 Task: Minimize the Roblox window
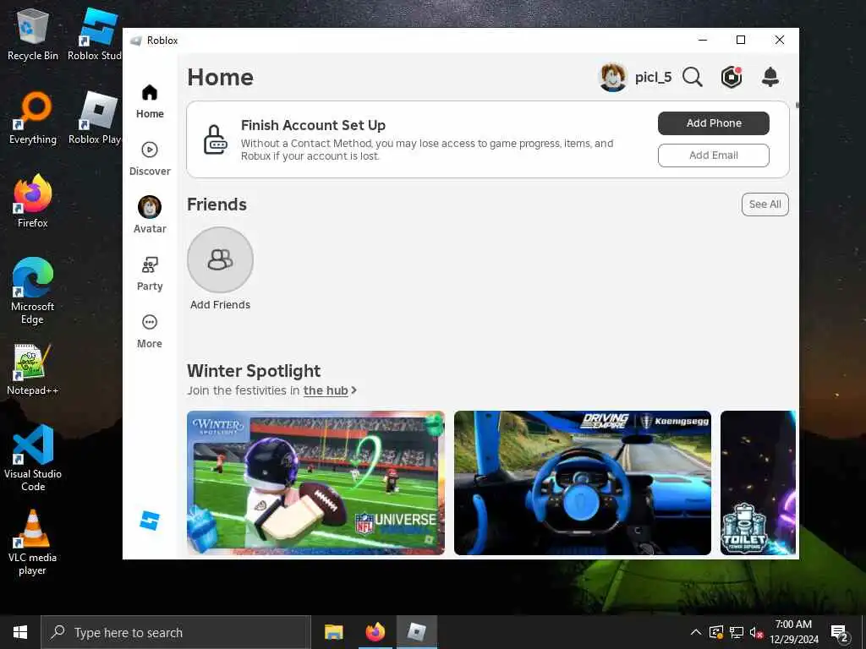coord(703,40)
